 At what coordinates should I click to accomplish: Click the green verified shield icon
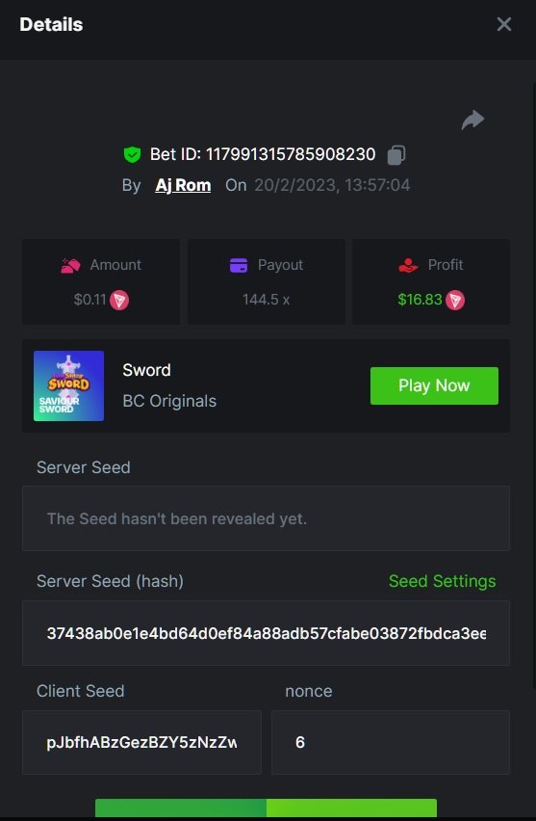[x=132, y=154]
